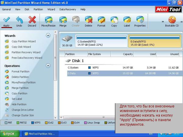Open the Copy Partition Wizard link

24,41
